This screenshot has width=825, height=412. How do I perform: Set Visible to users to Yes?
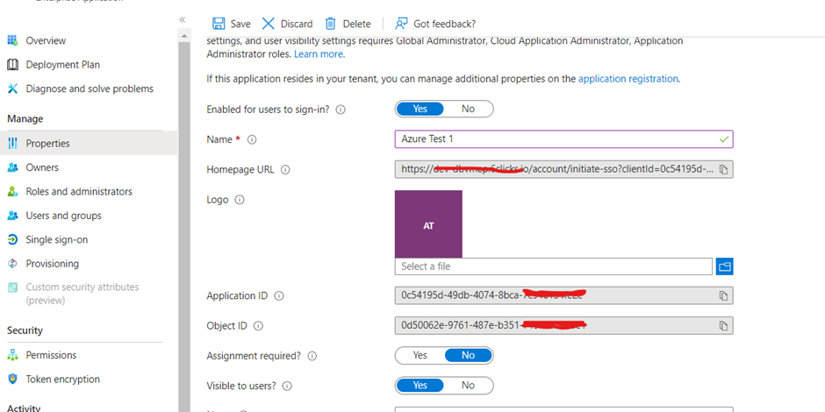point(420,385)
